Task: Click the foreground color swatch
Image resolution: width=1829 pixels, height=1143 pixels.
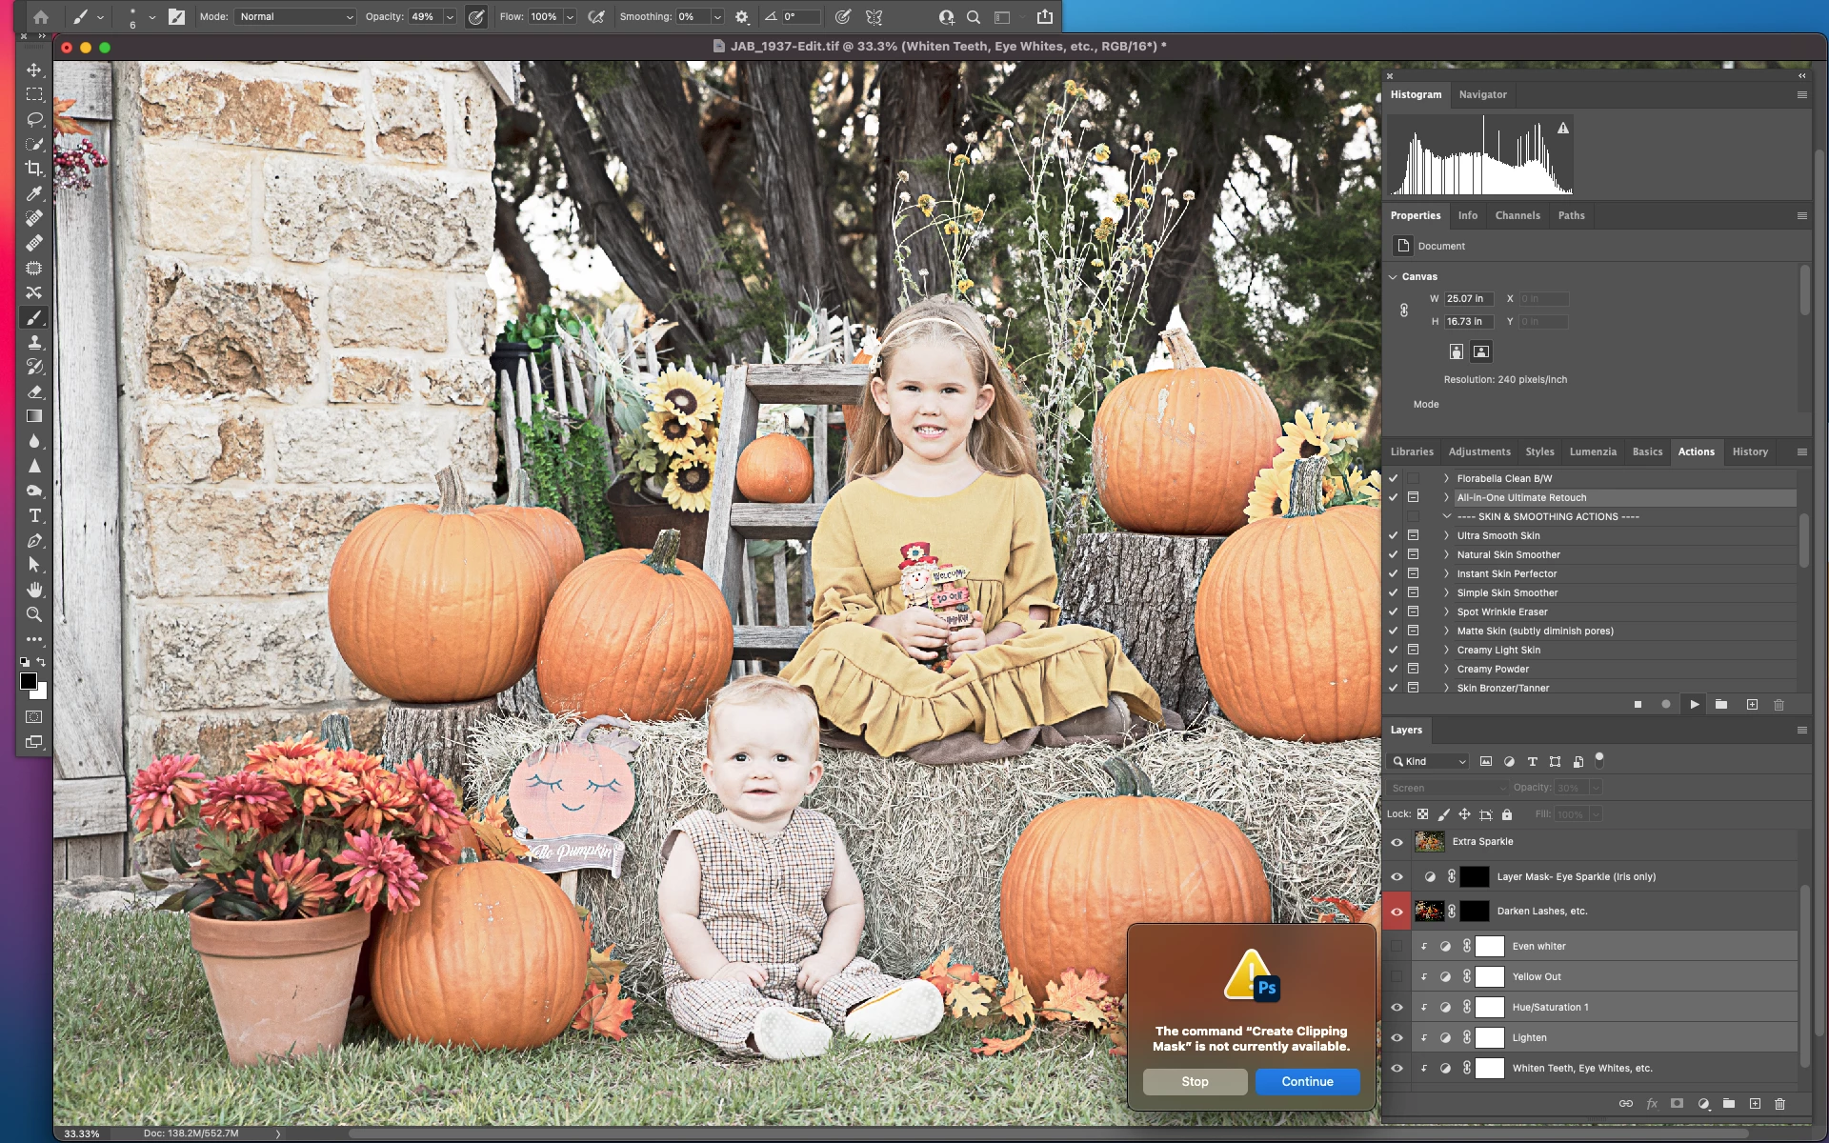Action: point(28,681)
